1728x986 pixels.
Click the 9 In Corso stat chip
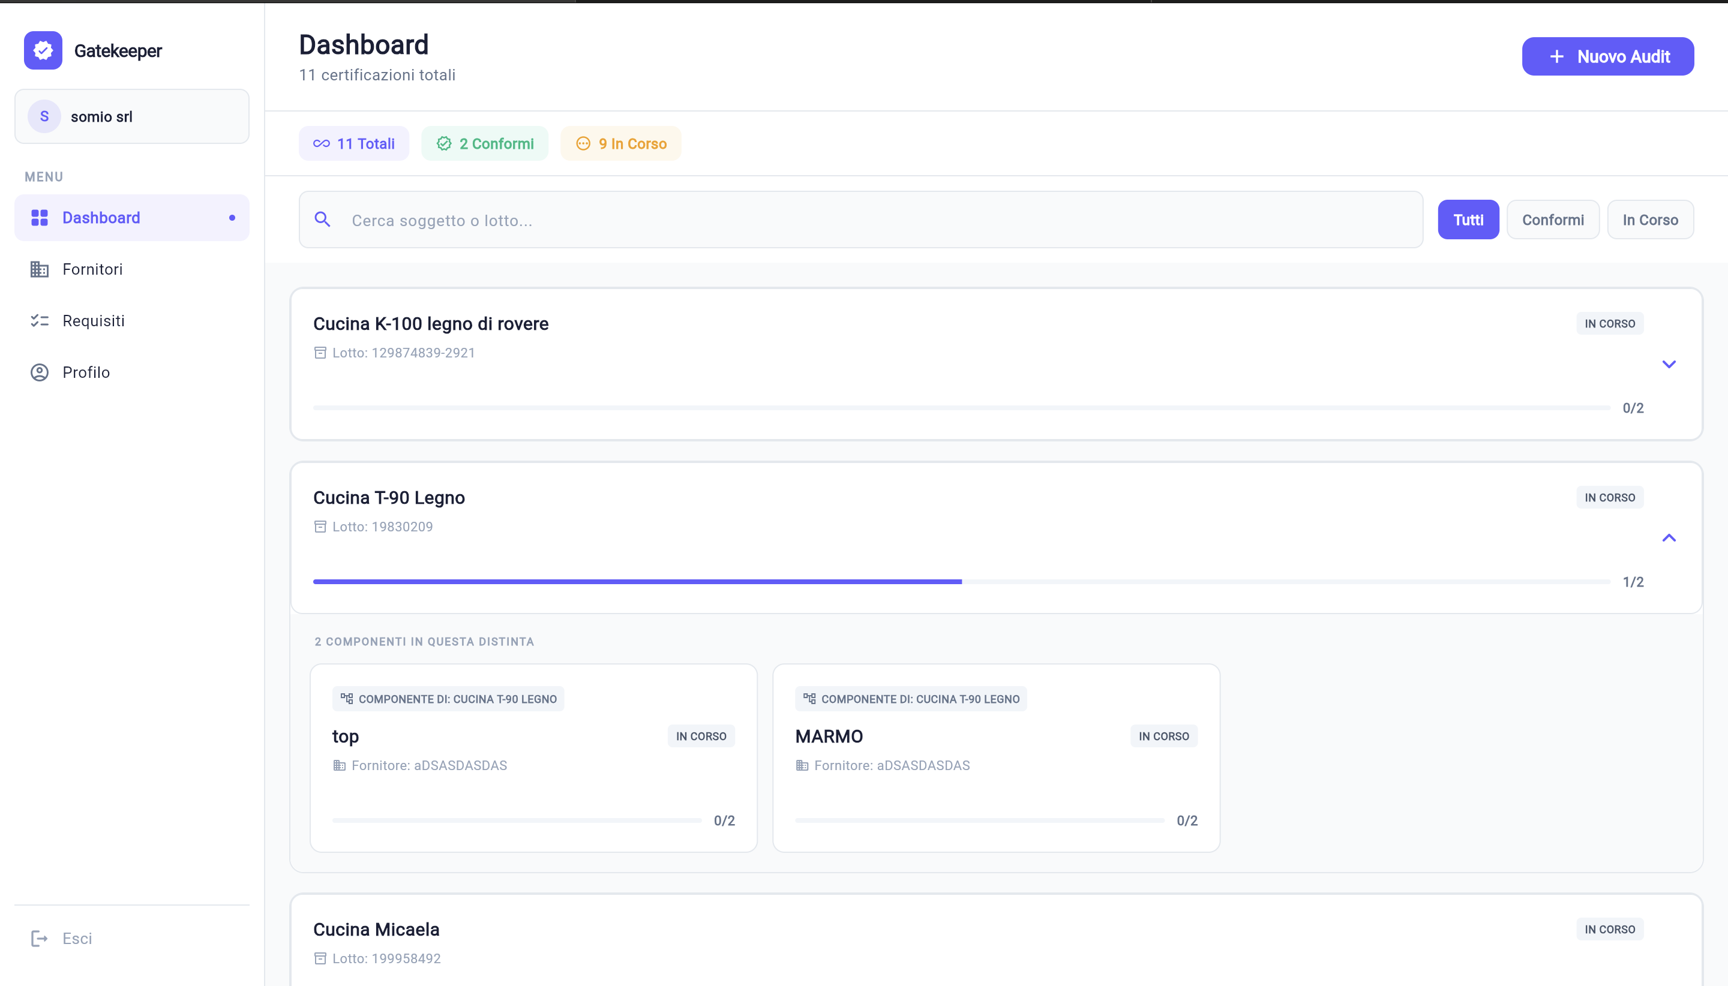coord(620,143)
